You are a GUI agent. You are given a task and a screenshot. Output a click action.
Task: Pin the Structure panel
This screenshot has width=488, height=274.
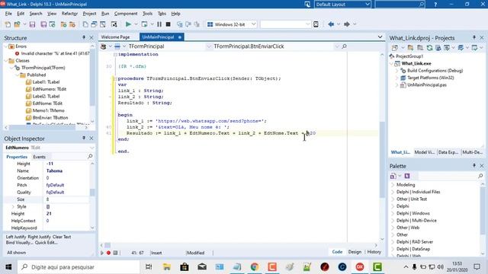tap(84, 37)
